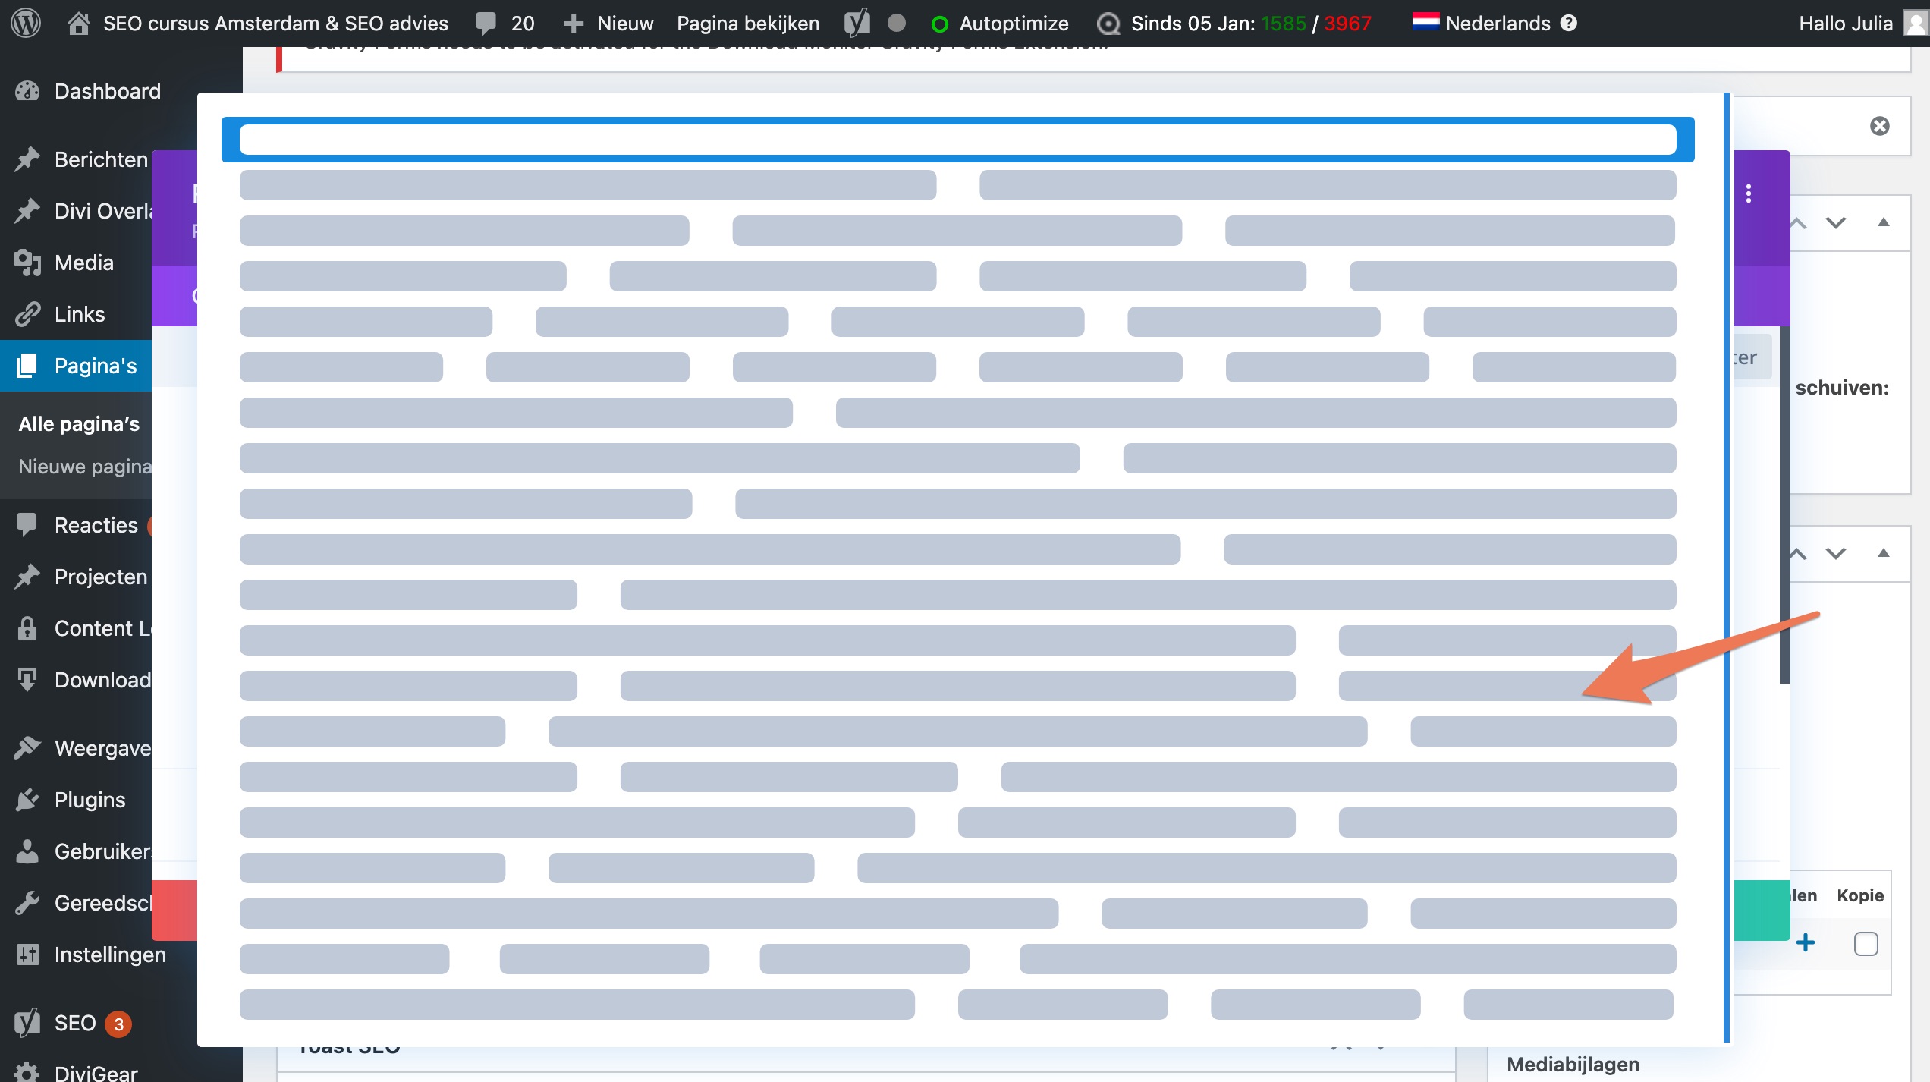Focus the search field atop the modal
This screenshot has width=1930, height=1082.
[x=957, y=140]
